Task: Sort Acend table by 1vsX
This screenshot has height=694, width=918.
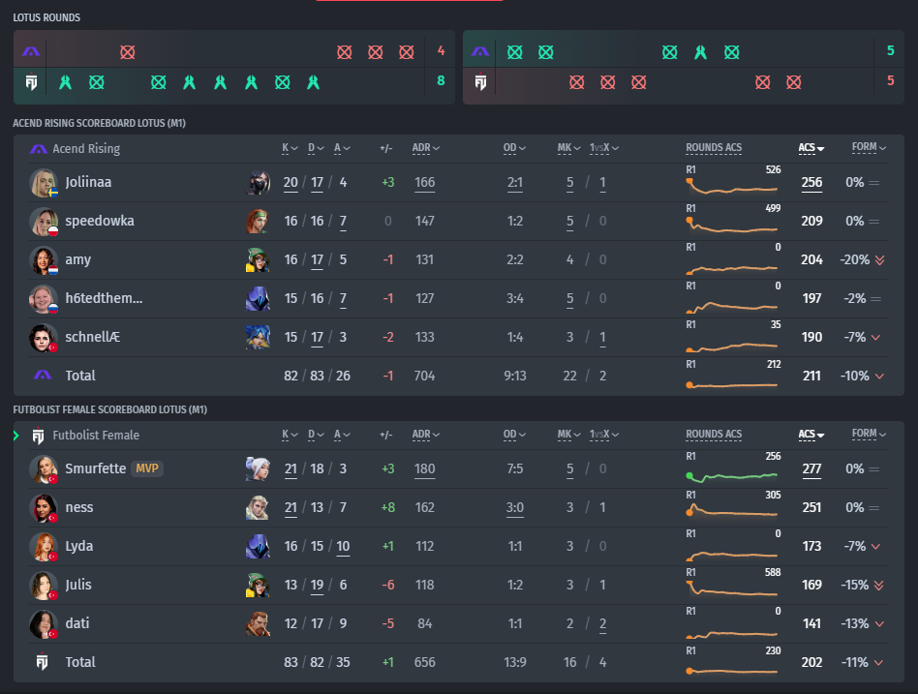Action: coord(604,148)
